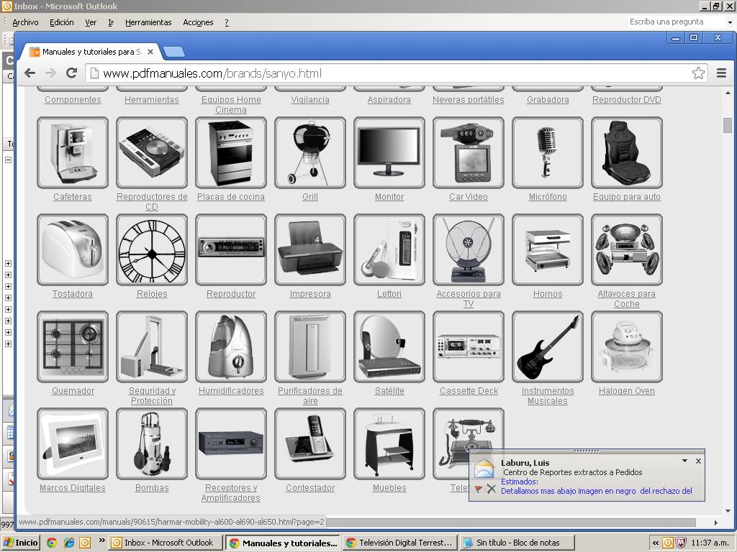
Task: Go back to the previous page in Chrome
Action: [x=30, y=73]
